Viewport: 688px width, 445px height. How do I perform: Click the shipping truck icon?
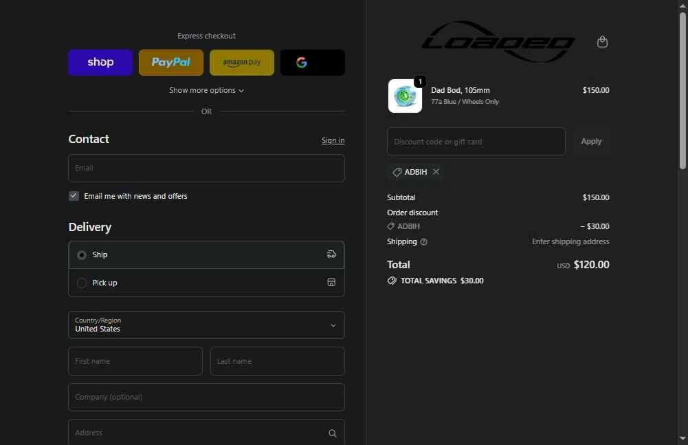pos(331,254)
